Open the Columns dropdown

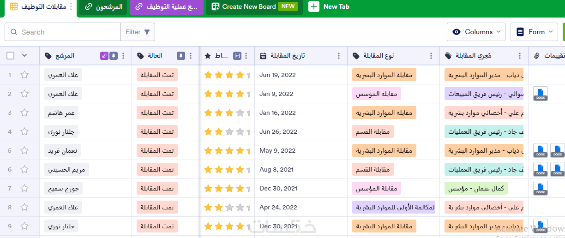pyautogui.click(x=476, y=32)
